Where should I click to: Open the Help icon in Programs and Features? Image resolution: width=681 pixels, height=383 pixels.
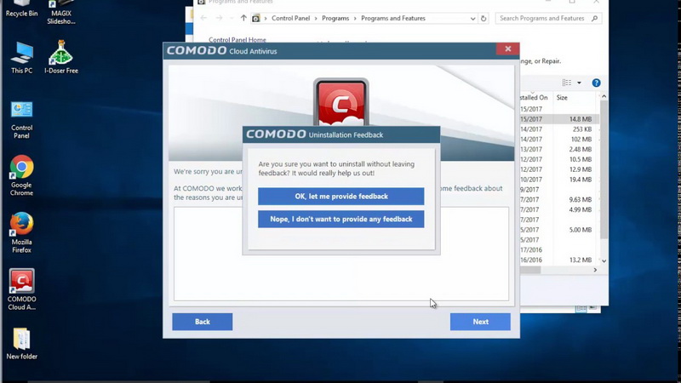point(597,83)
